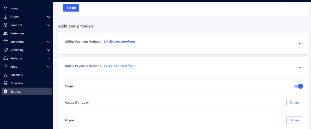Open offline methods '1 visible on storefront' link
Viewport: 311px width, 129px height.
[x=119, y=42]
